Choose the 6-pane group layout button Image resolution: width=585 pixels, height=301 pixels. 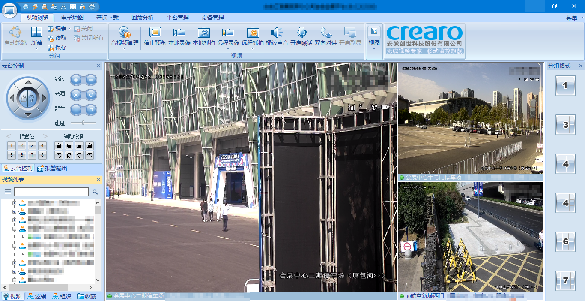(565, 241)
